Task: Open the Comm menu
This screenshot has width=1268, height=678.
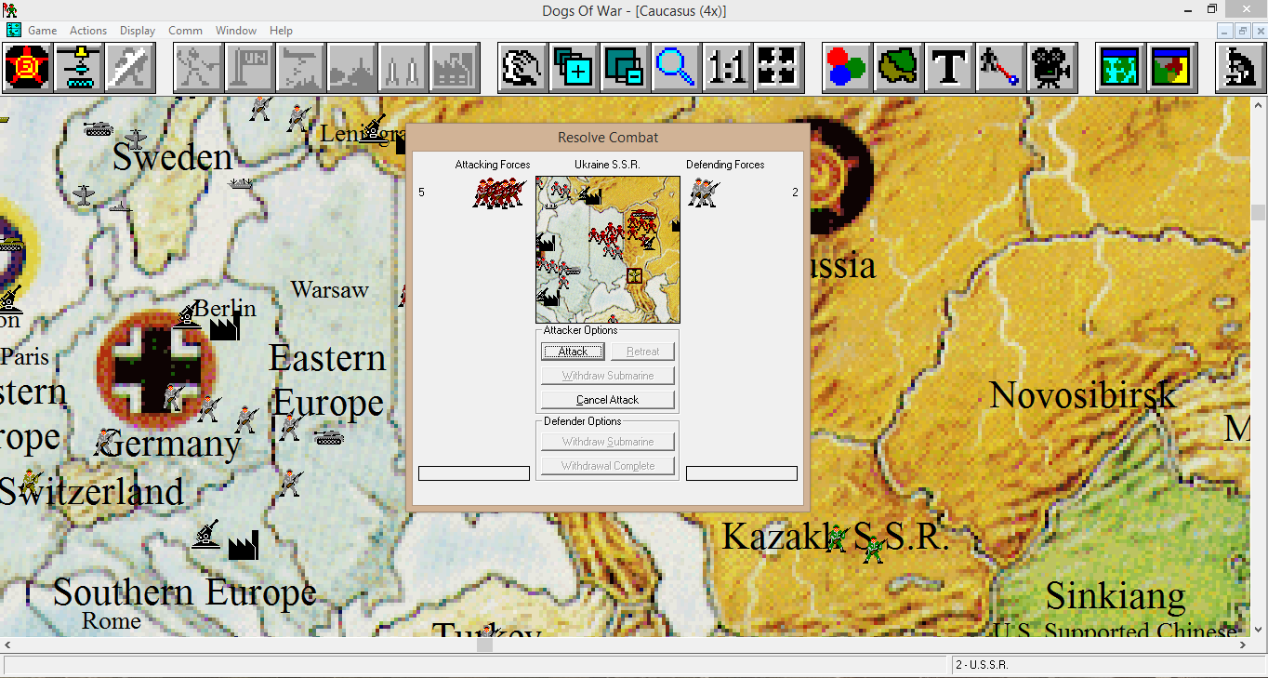Action: 185,31
